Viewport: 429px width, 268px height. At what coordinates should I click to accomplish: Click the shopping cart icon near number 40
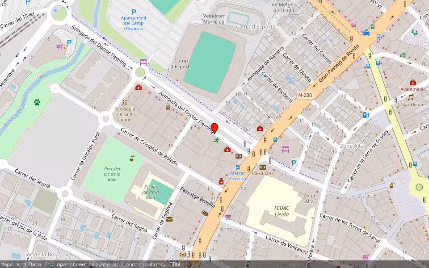pos(353,25)
